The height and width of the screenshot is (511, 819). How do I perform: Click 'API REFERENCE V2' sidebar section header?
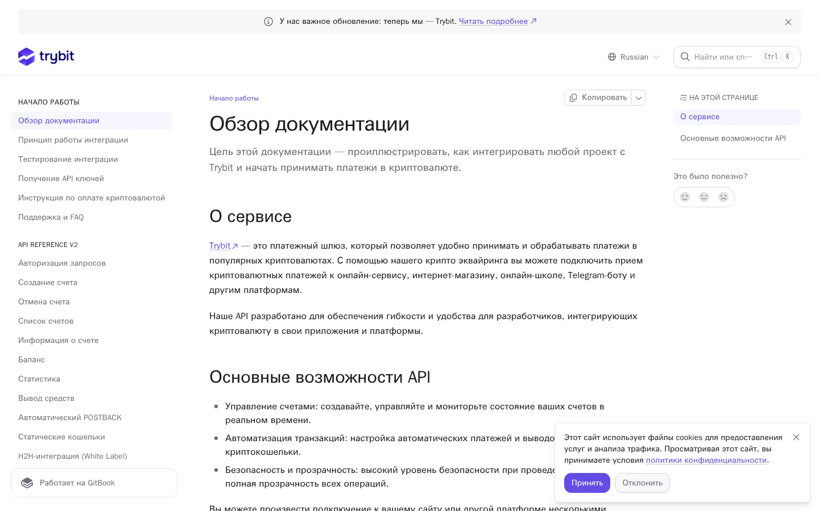[48, 245]
